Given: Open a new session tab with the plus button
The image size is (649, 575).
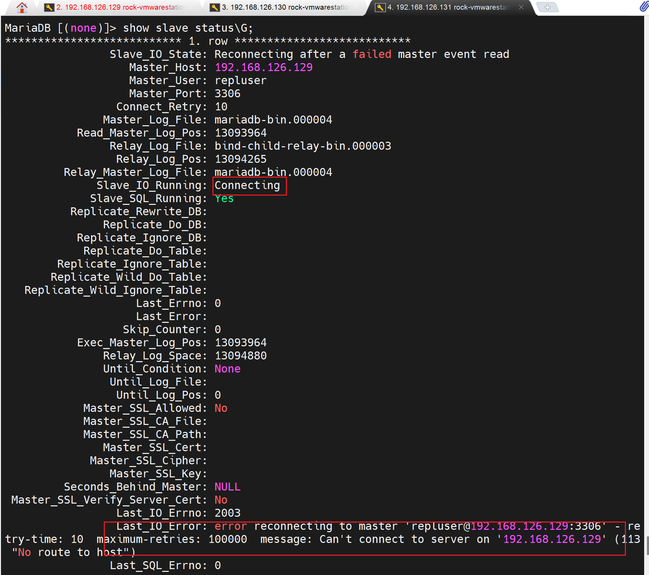Looking at the screenshot, I should tap(548, 7).
